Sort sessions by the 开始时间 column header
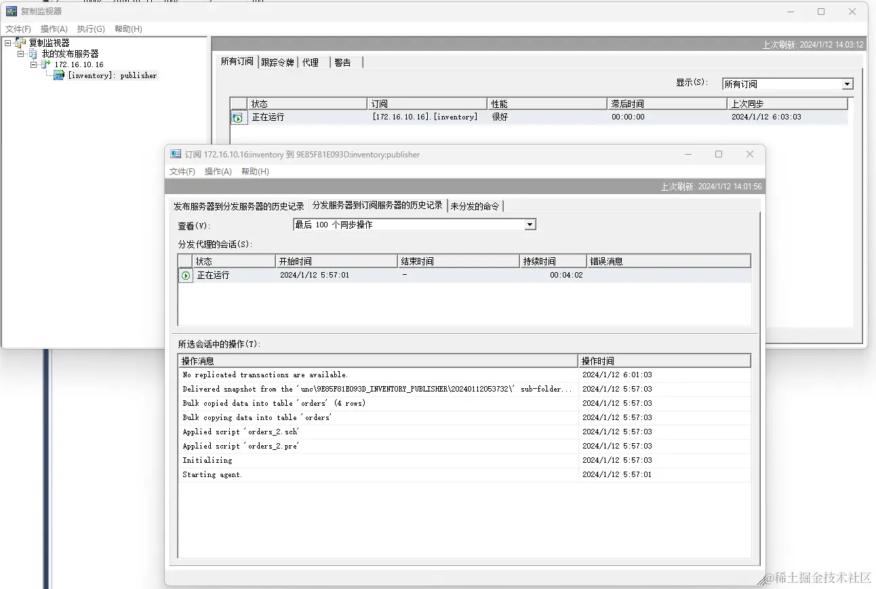The width and height of the screenshot is (876, 589). 336,261
